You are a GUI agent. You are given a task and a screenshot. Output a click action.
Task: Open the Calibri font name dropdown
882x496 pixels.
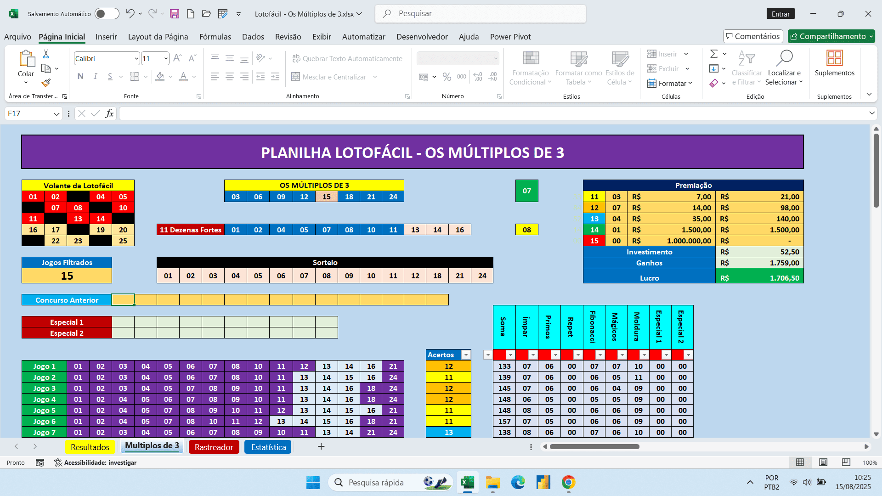[x=136, y=58]
